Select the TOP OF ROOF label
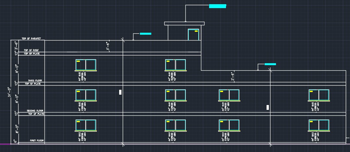 (31, 50)
